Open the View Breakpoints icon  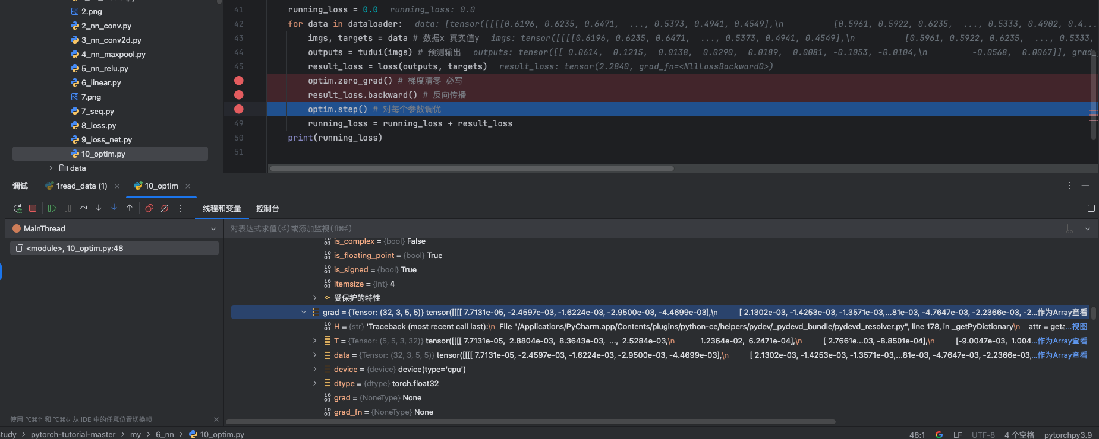[149, 208]
